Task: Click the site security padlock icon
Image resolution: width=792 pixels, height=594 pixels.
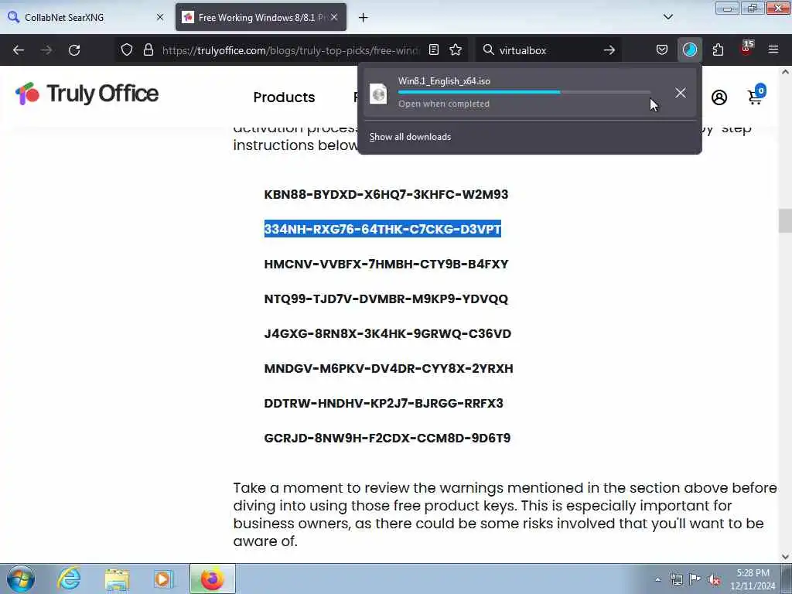Action: click(x=148, y=50)
